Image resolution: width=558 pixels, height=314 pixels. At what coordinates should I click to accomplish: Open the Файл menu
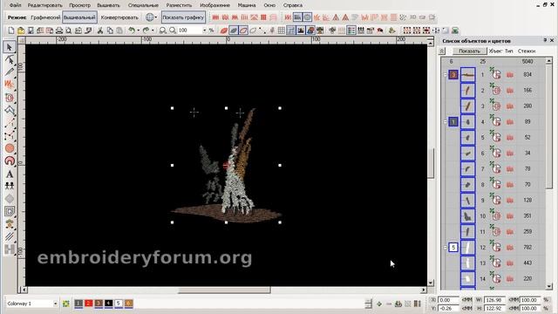[15, 5]
